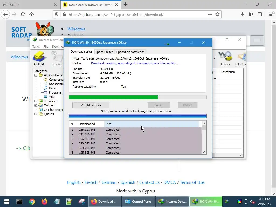Click the tracking protection shield icon

tap(57, 15)
